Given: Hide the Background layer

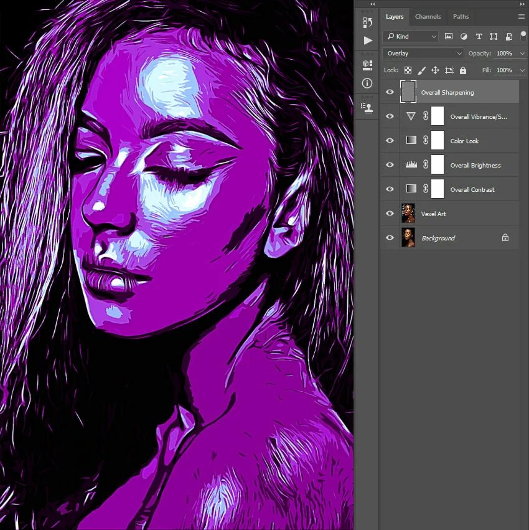Looking at the screenshot, I should [x=390, y=238].
